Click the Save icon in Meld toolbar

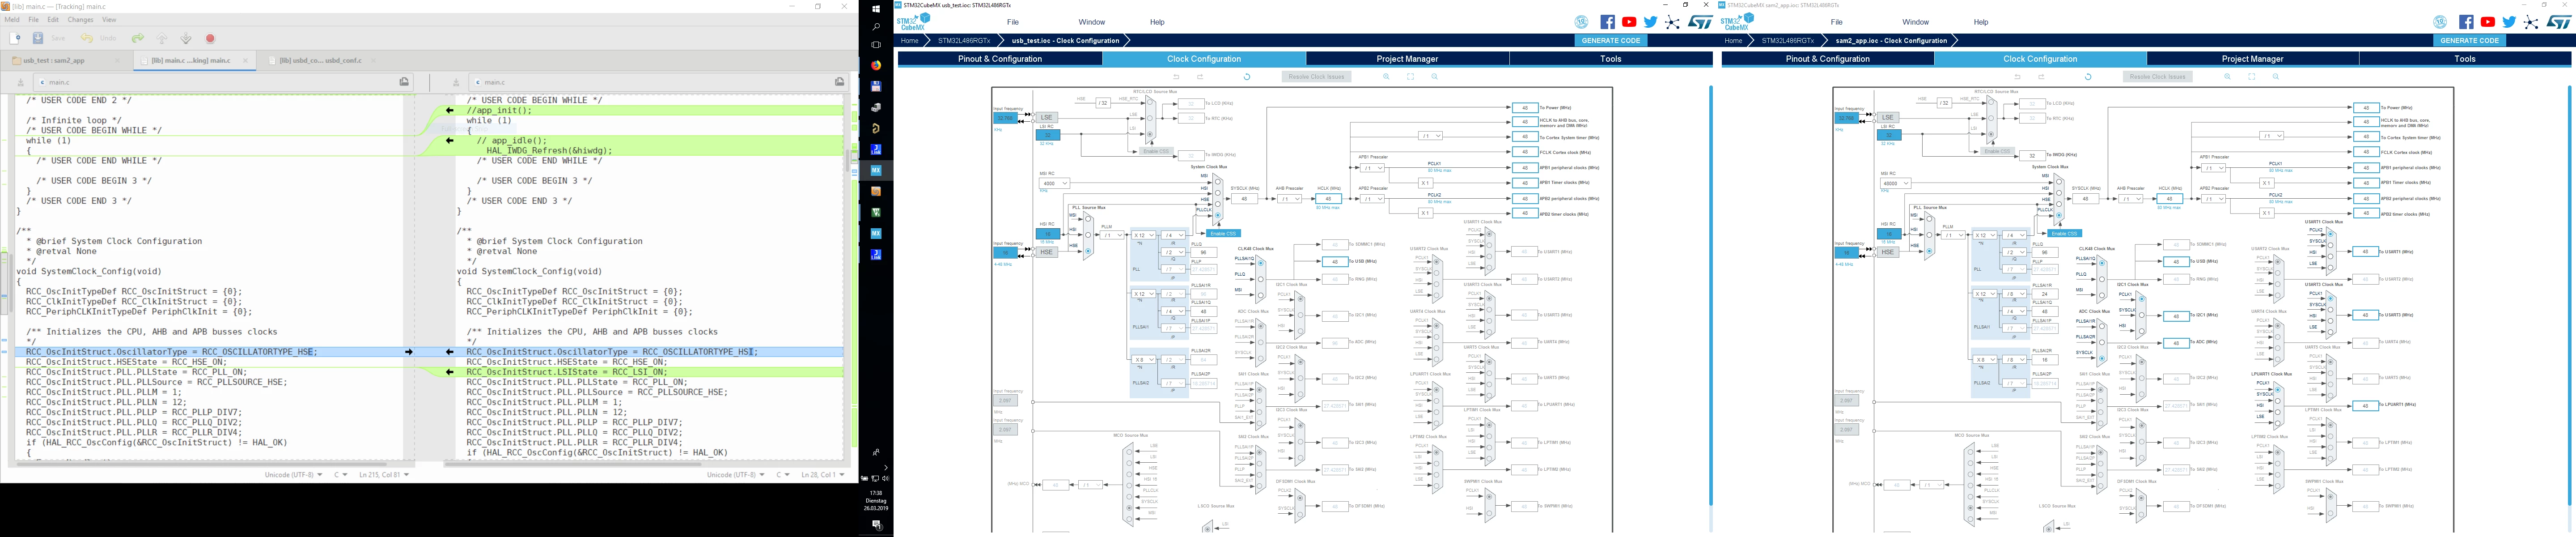tap(38, 38)
